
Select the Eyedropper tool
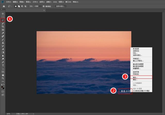3,33
